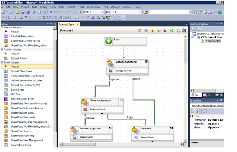The image size is (237, 152).
Task: Click the Save All icon
Action: 28,12
